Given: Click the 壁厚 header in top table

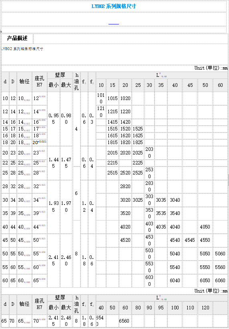Looking at the screenshot, I should (x=60, y=75).
